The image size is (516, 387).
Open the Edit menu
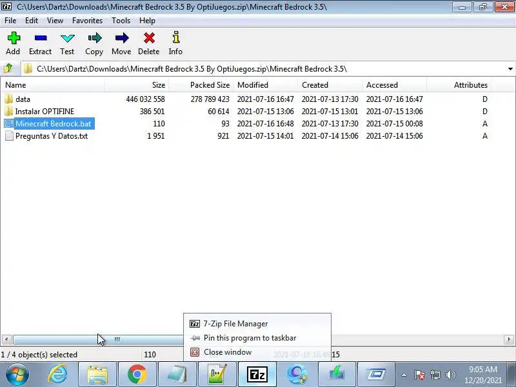tap(32, 21)
